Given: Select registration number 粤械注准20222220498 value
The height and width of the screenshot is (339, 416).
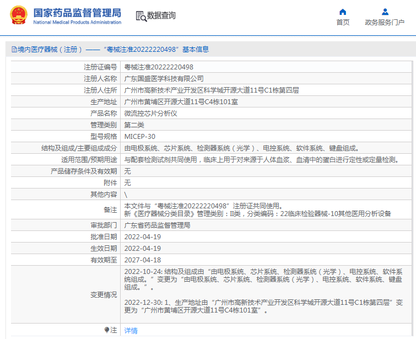Looking at the screenshot, I should [x=159, y=67].
